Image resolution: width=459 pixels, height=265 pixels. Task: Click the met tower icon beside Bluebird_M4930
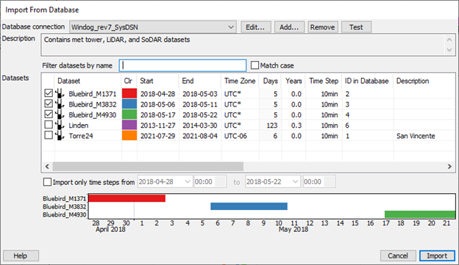(60, 115)
